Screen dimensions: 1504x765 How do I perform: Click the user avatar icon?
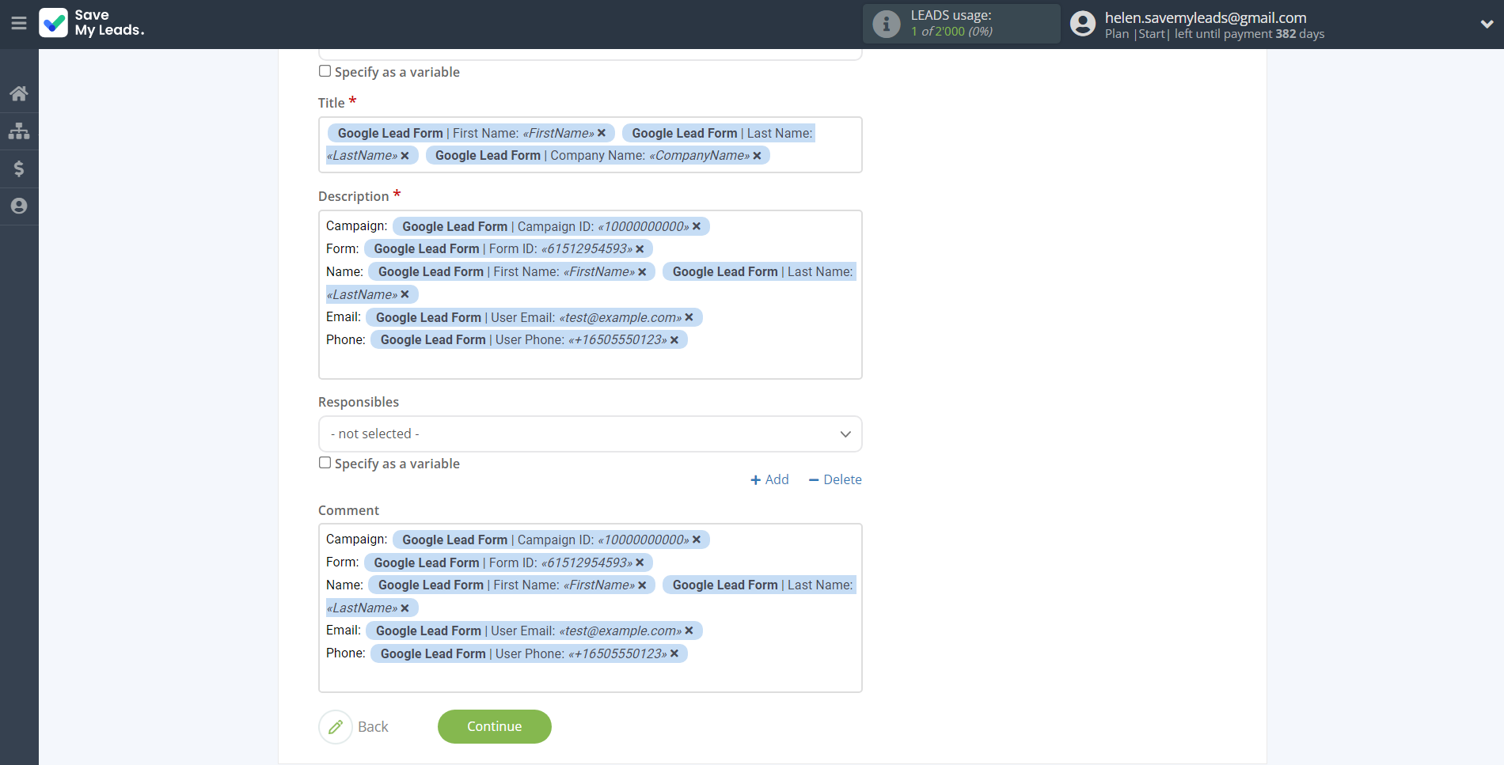1083,24
